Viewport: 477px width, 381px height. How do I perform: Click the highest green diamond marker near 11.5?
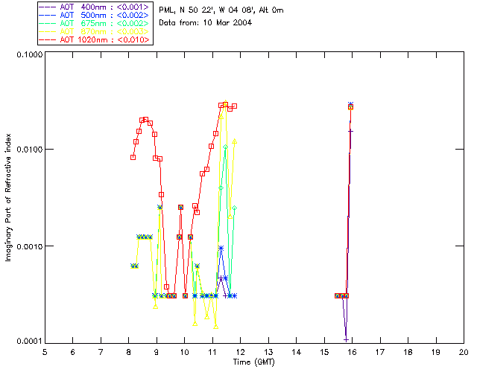click(225, 147)
